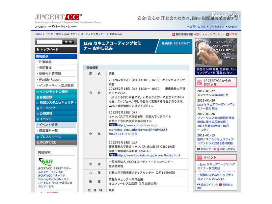This screenshot has width=272, height=204.
Task: Expand the 公開資料 section
Action: click(38, 114)
